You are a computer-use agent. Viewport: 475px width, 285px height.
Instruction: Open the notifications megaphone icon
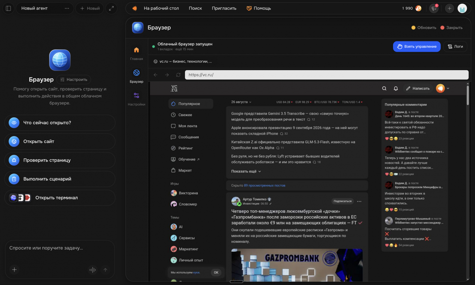click(434, 8)
